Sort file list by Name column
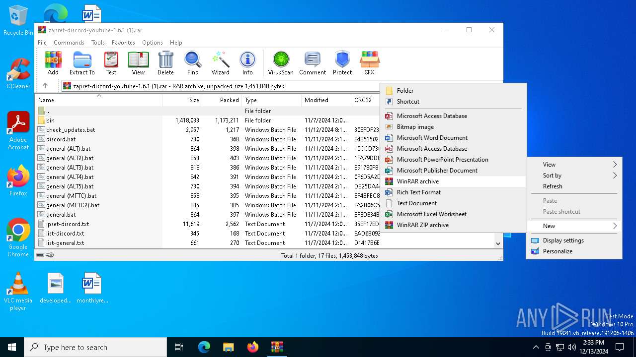This screenshot has width=636, height=357. coord(99,100)
